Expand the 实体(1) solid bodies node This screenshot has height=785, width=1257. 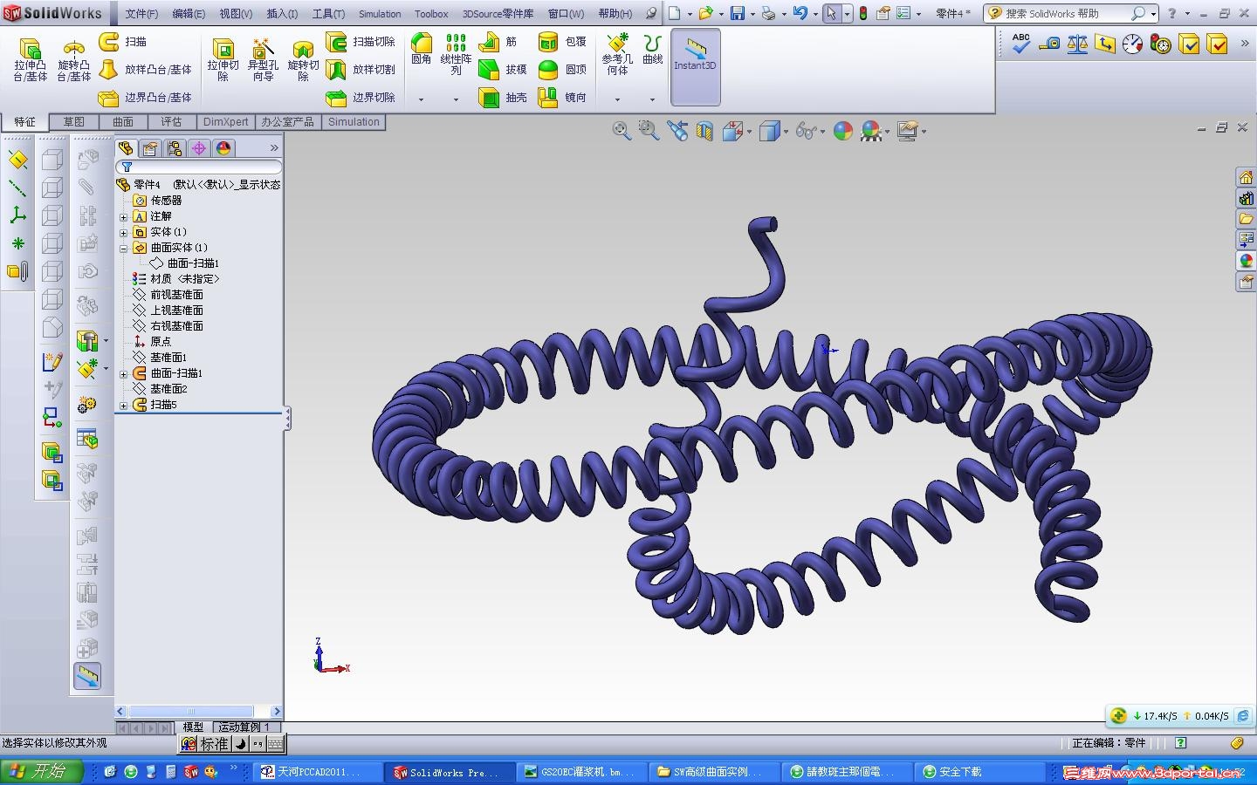[x=124, y=232]
